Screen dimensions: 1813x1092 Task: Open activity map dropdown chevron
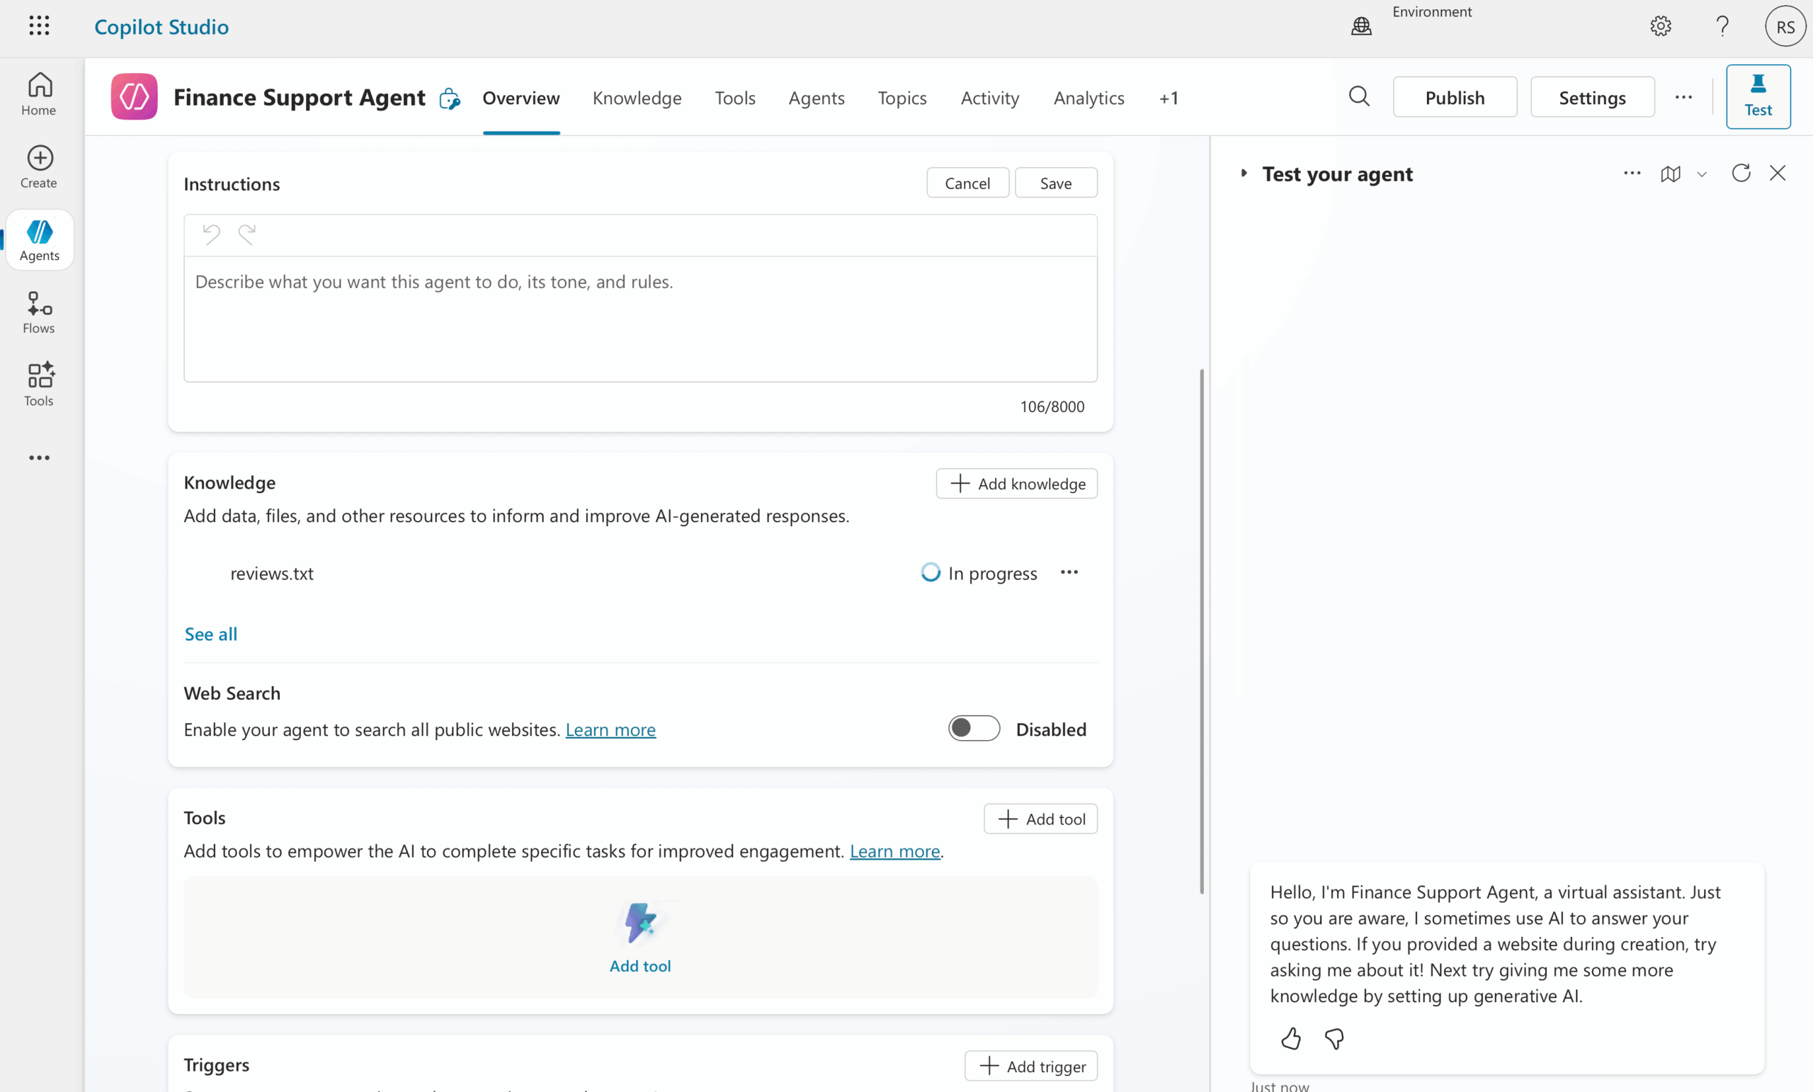tap(1702, 174)
